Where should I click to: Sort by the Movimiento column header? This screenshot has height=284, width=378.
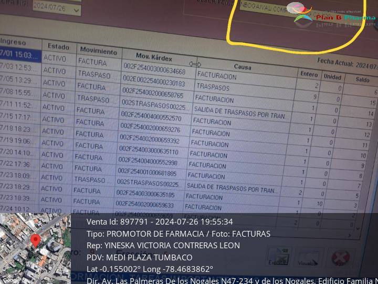[99, 50]
